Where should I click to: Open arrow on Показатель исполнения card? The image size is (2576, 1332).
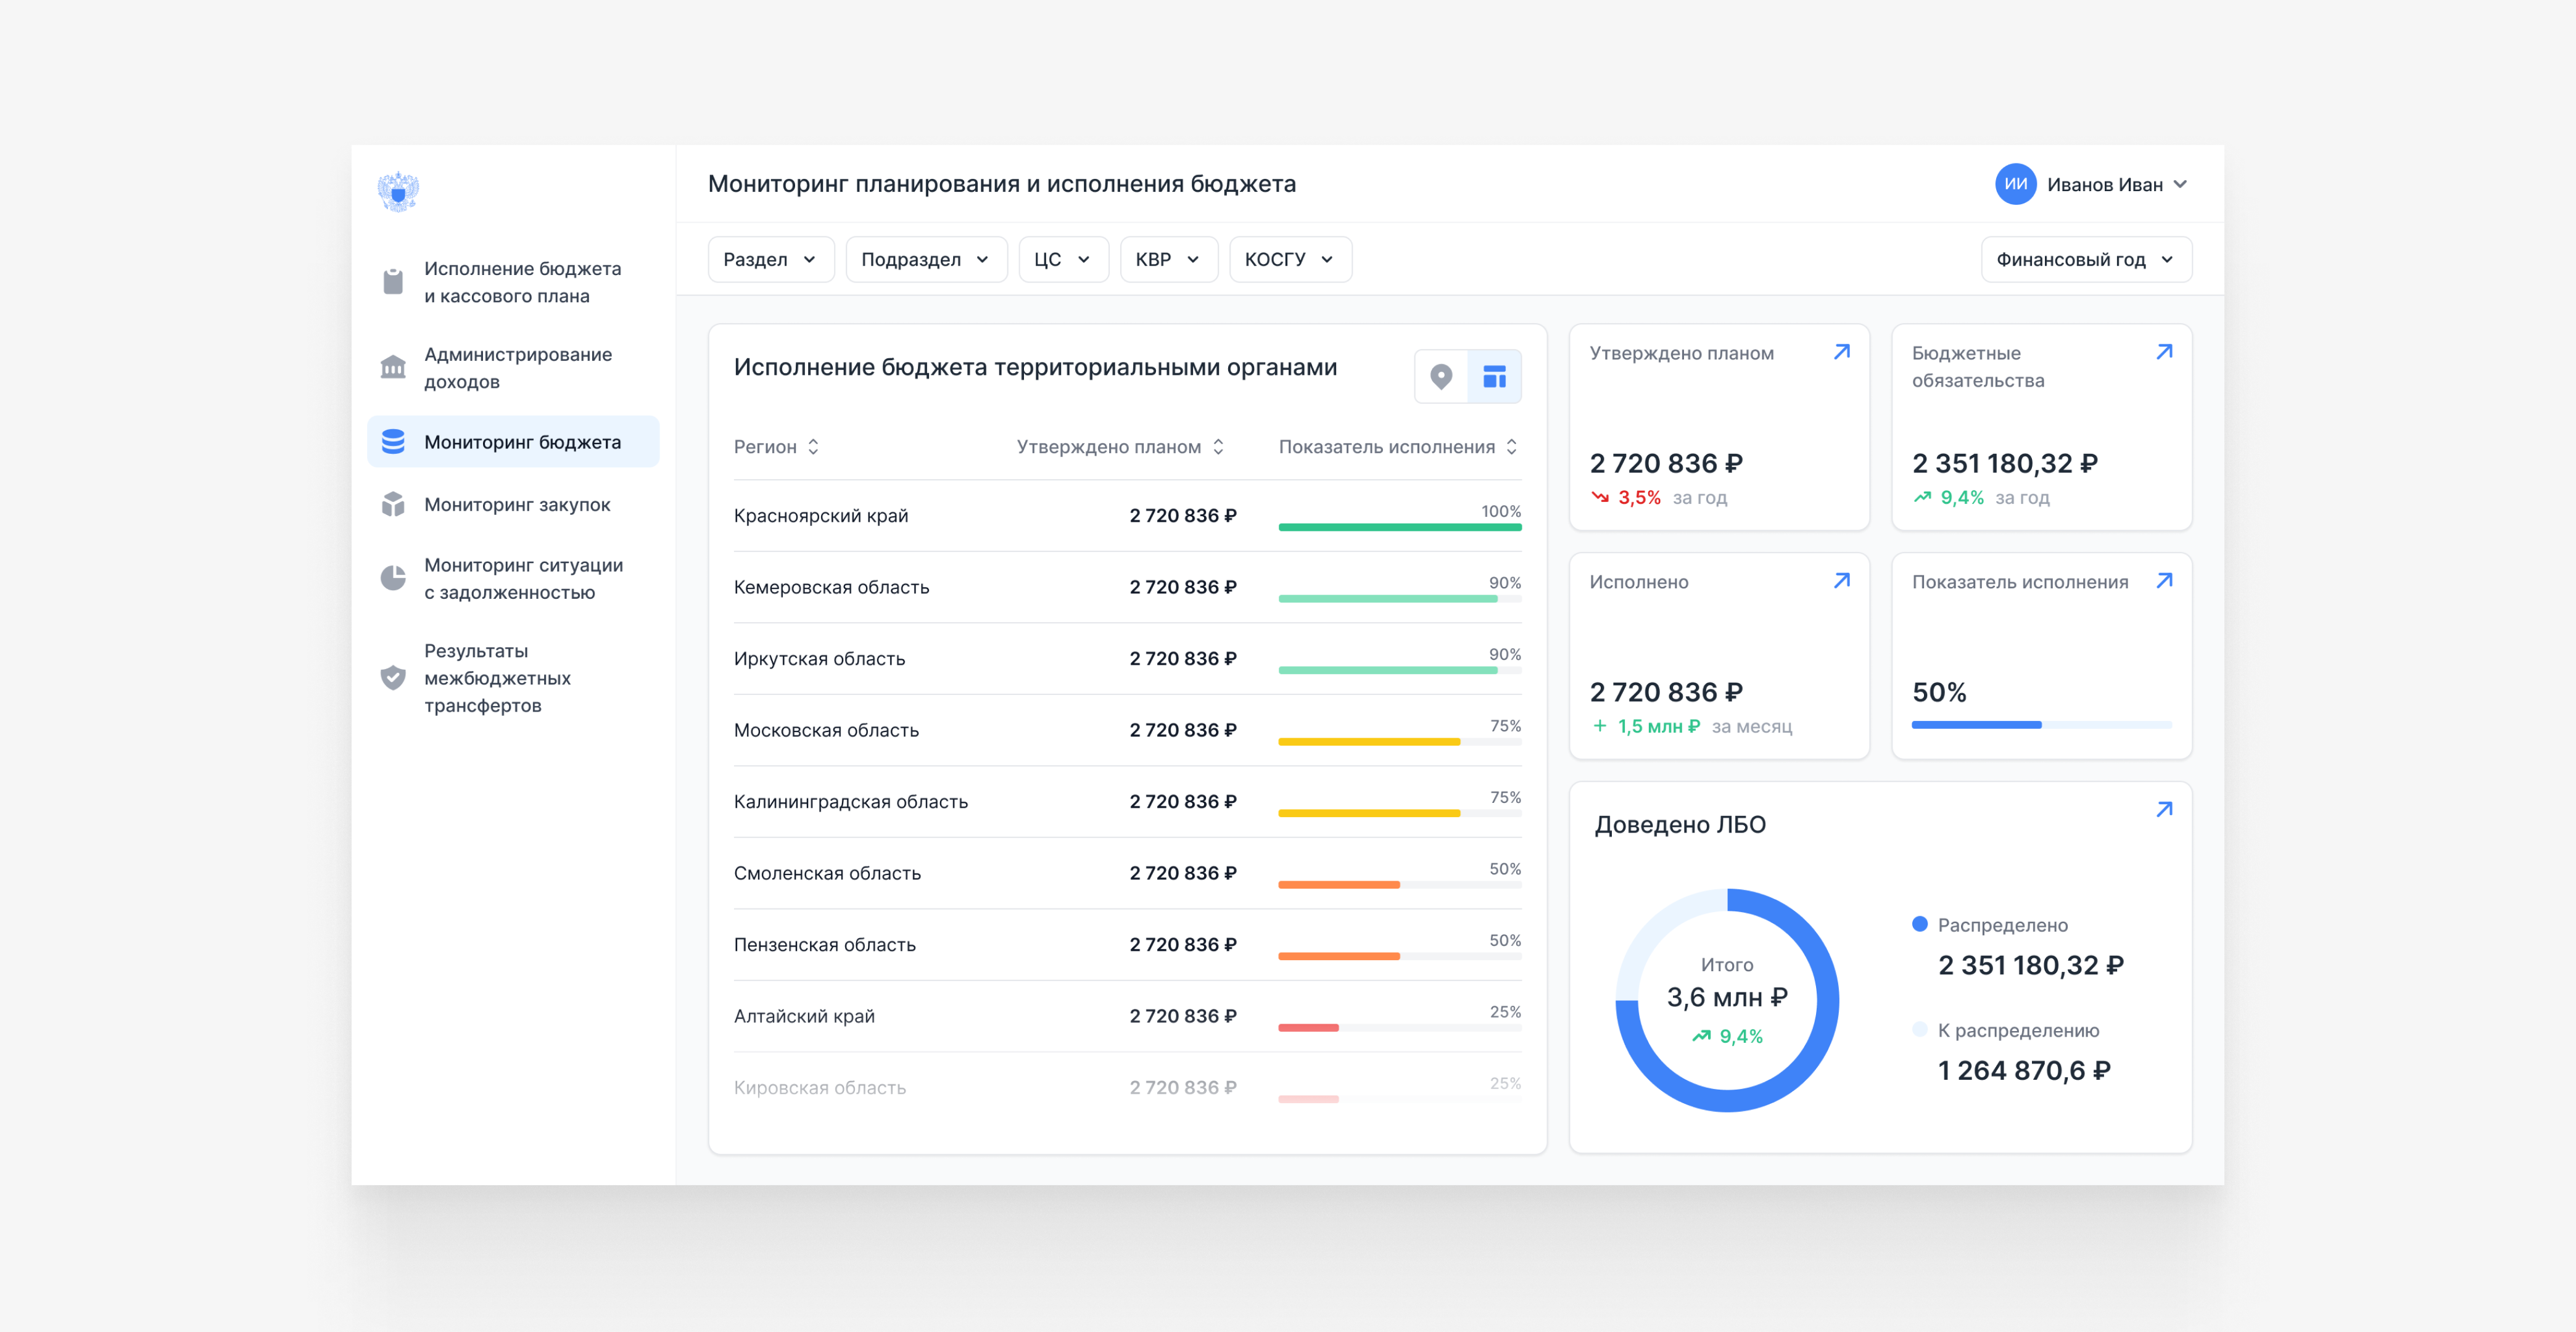pyautogui.click(x=2164, y=581)
